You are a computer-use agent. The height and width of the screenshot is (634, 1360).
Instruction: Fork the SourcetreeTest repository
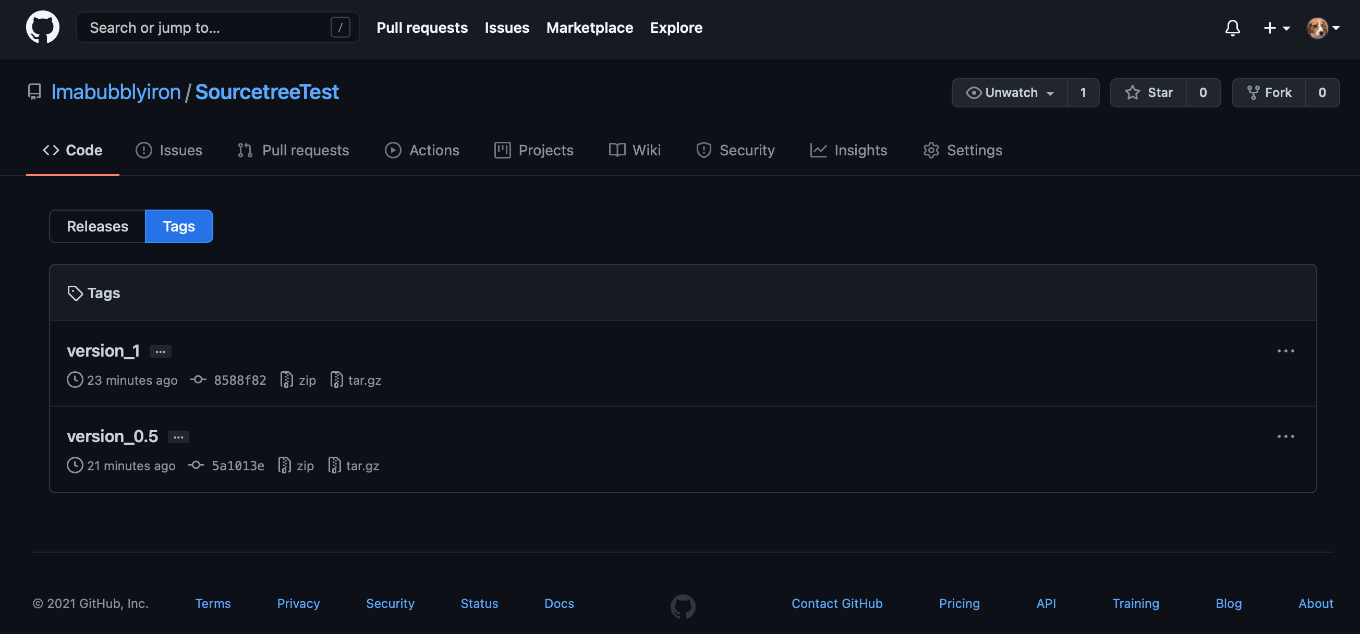1269,93
